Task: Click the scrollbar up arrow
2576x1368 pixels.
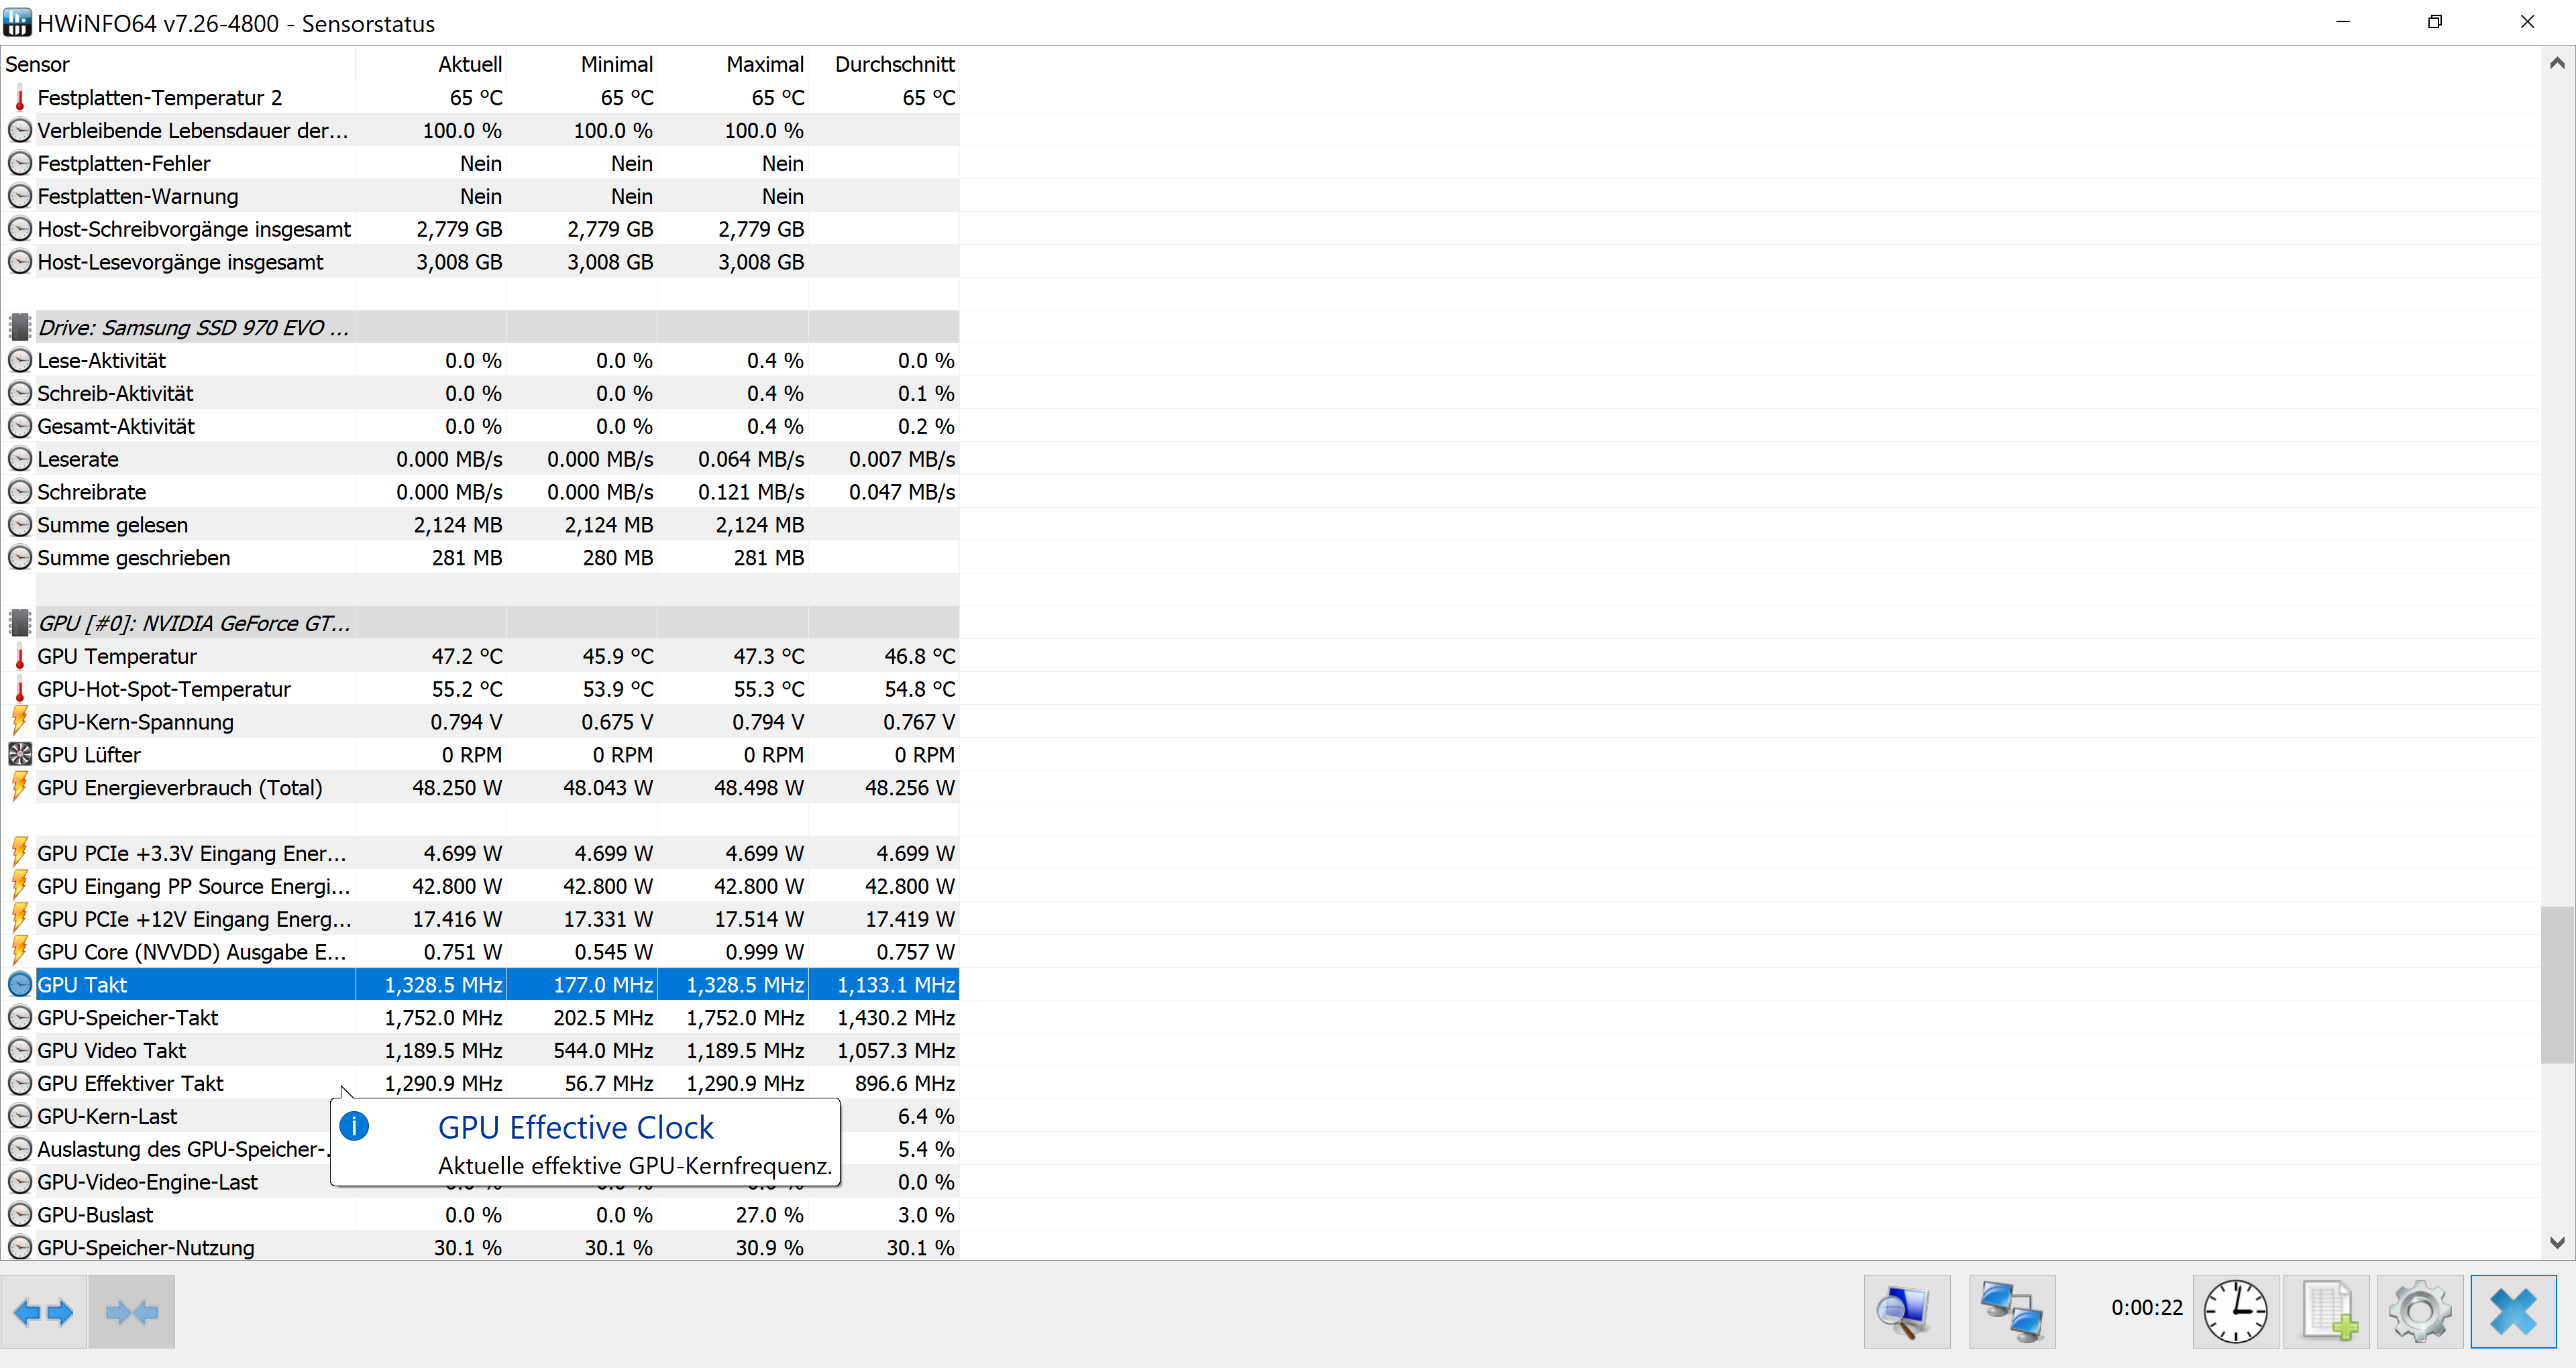Action: pyautogui.click(x=2557, y=64)
